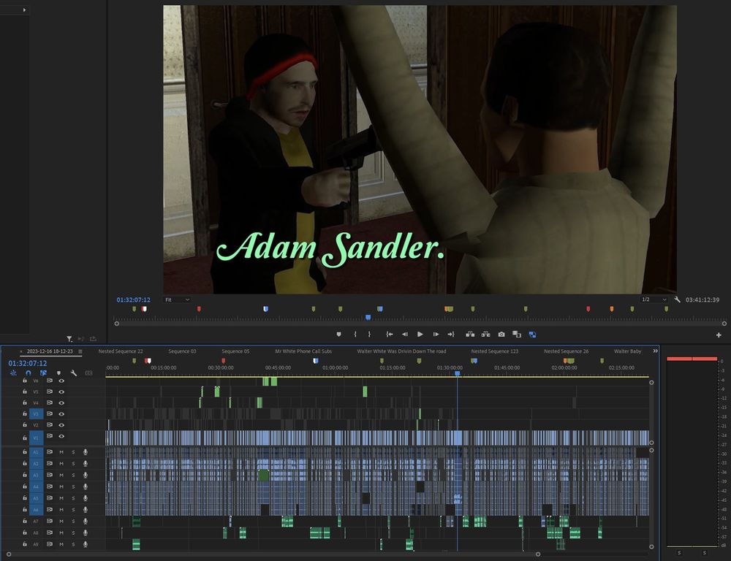Viewport: 731px width, 561px height.
Task: Click the timeline captions track options icon
Action: pyautogui.click(x=88, y=373)
